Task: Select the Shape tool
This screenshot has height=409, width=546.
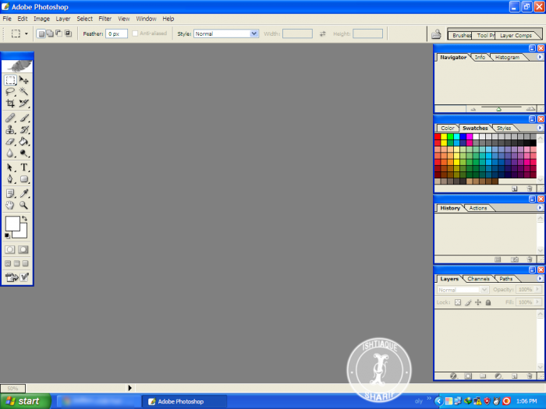Action: point(23,179)
